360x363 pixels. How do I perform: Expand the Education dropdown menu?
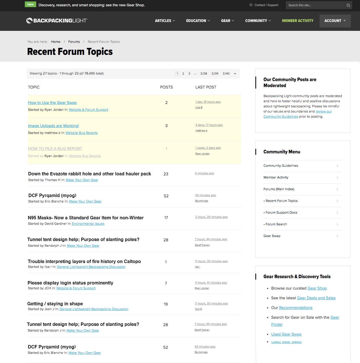[x=198, y=21]
